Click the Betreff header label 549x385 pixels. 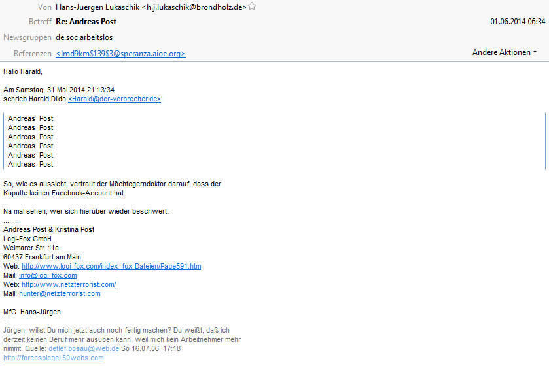tap(40, 22)
